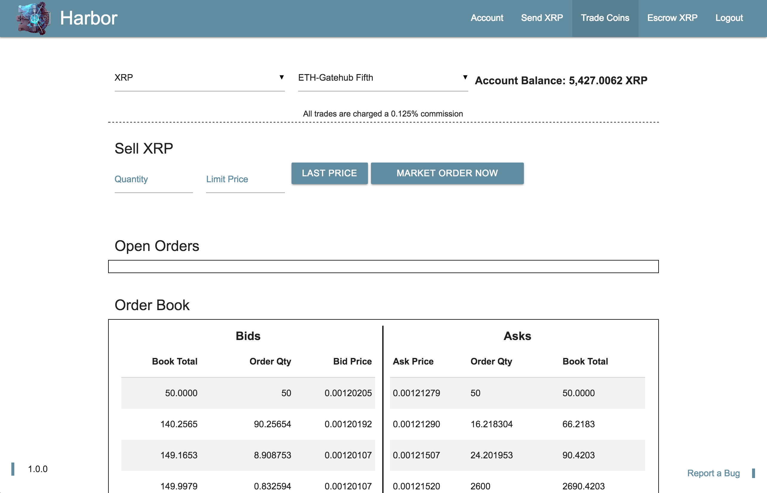The width and height of the screenshot is (767, 493).
Task: Expand the XRP currency dropdown
Action: pos(198,78)
